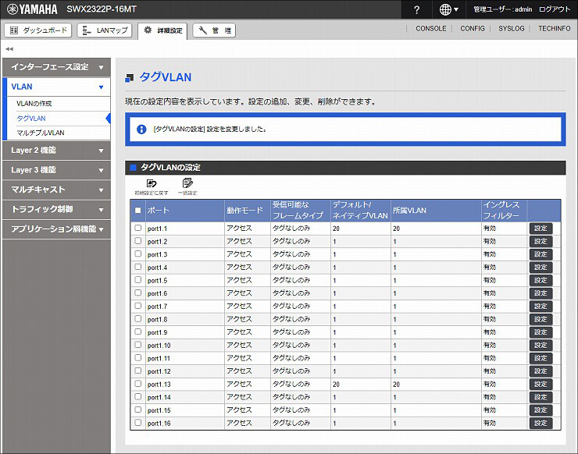578x454 pixels.
Task: Check the port1.10 checkbox
Action: tap(138, 345)
